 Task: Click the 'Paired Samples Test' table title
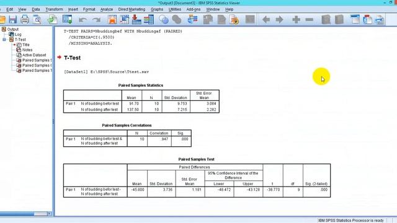click(196, 159)
